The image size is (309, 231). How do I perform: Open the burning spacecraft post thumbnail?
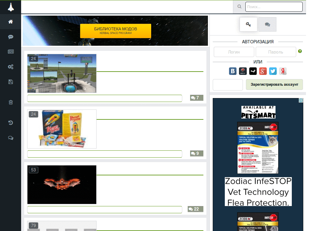(x=62, y=185)
